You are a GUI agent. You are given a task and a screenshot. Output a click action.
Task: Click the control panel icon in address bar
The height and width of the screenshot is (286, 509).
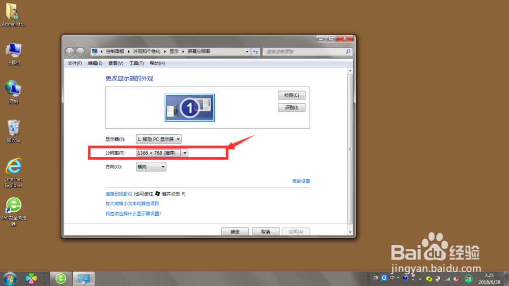coord(95,51)
